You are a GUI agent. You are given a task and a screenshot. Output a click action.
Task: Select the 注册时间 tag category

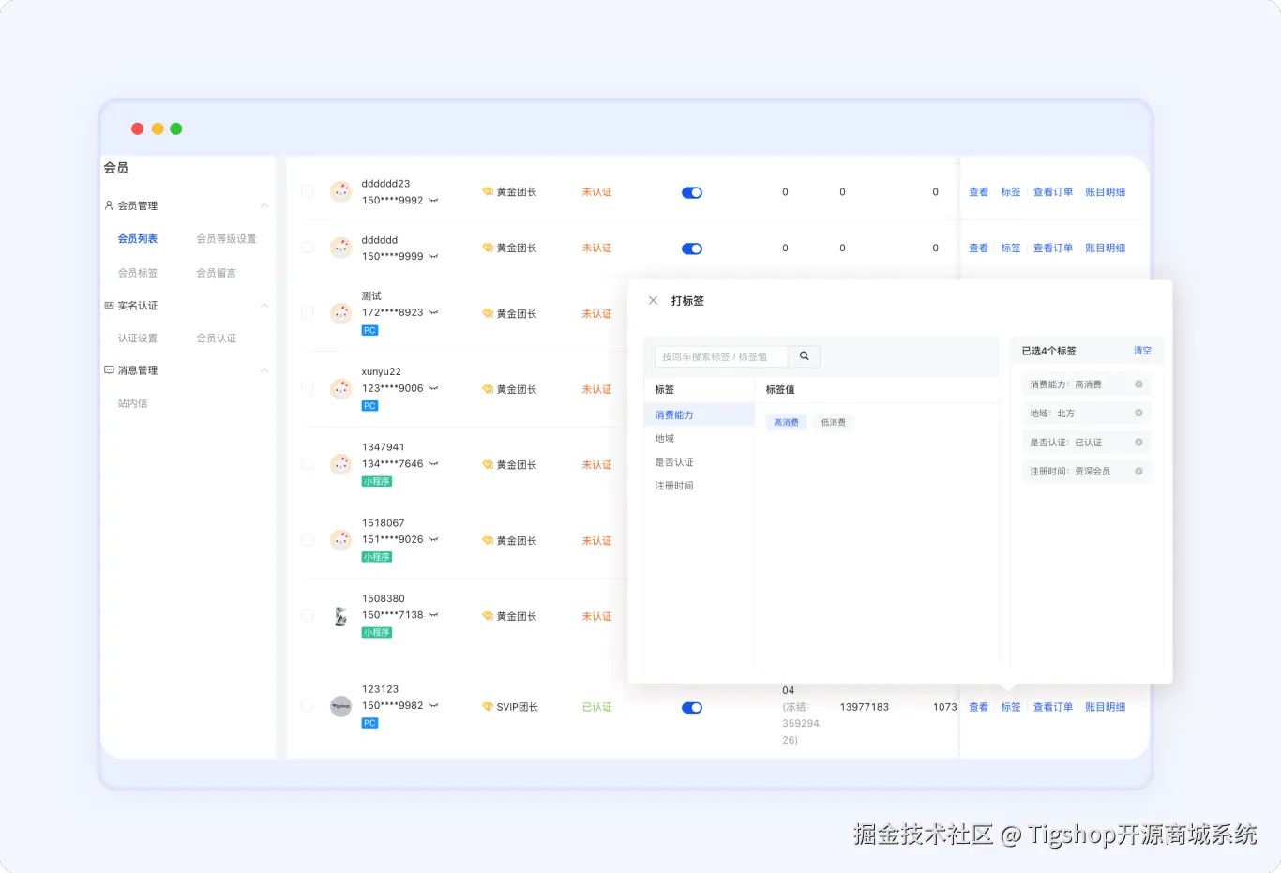pyautogui.click(x=700, y=486)
